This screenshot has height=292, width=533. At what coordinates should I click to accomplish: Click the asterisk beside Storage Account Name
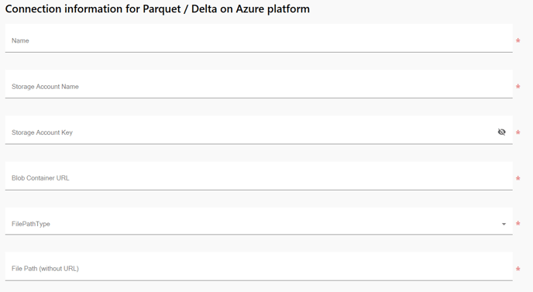(x=518, y=87)
